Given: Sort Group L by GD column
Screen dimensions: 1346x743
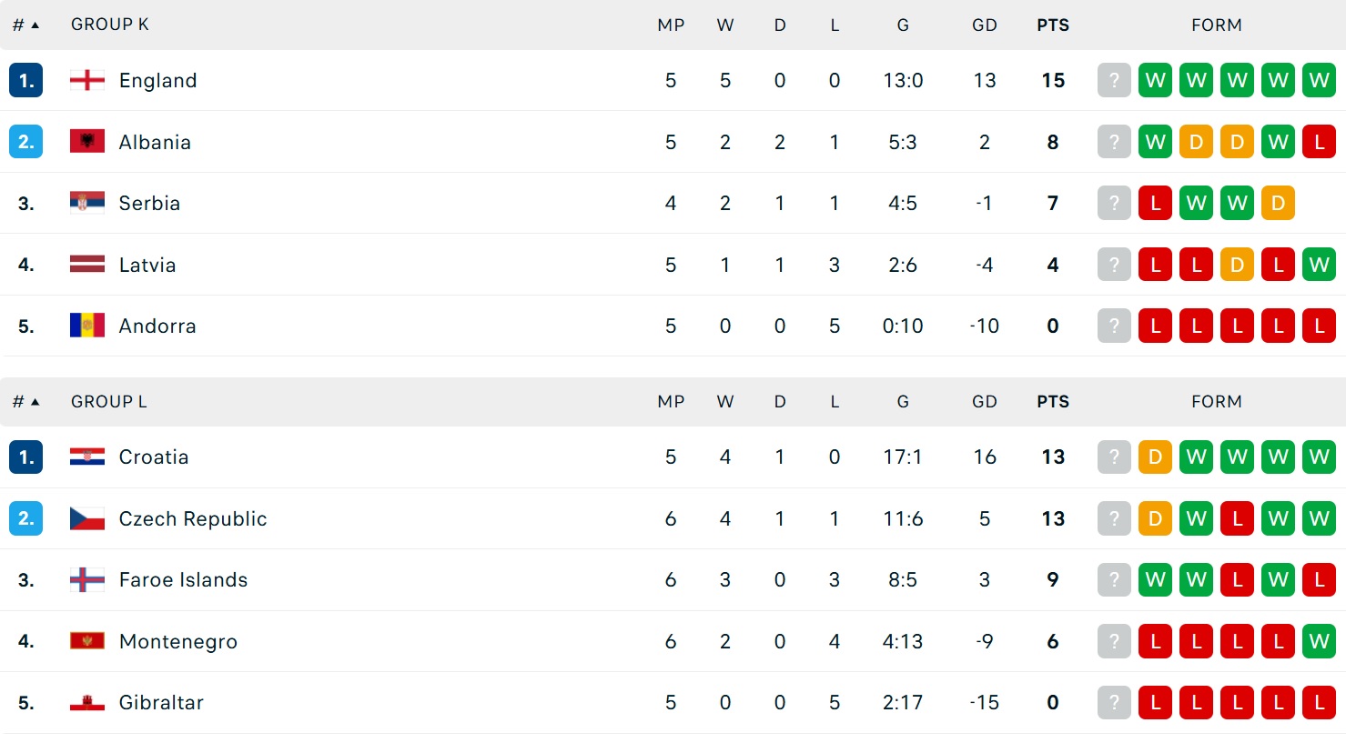Looking at the screenshot, I should click(984, 401).
